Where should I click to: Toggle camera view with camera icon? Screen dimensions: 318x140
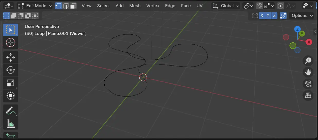pyautogui.click(x=308, y=84)
